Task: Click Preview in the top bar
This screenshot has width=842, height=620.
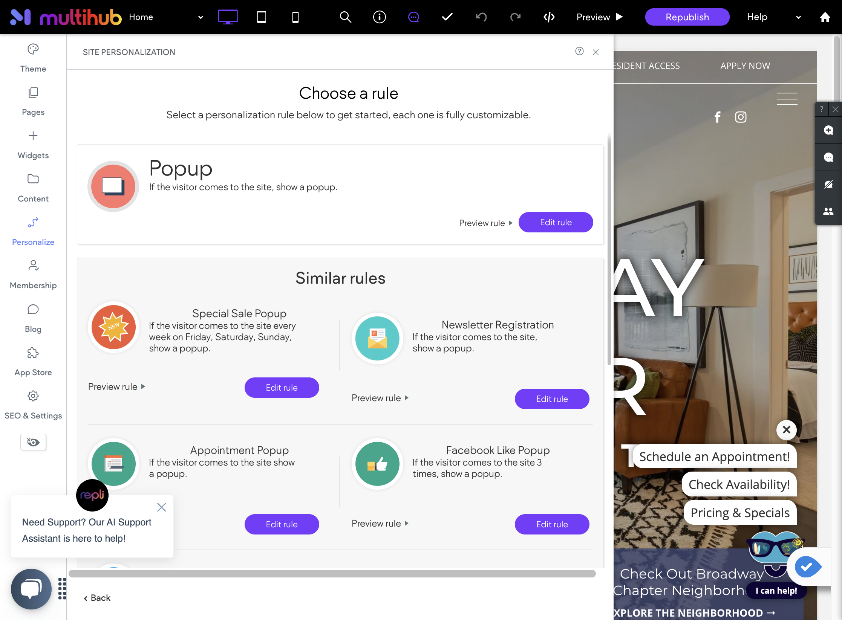Action: (x=599, y=17)
